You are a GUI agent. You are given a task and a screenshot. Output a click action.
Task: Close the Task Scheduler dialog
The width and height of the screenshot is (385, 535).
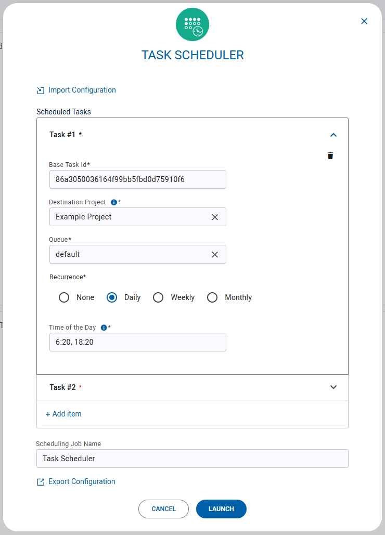point(364,21)
